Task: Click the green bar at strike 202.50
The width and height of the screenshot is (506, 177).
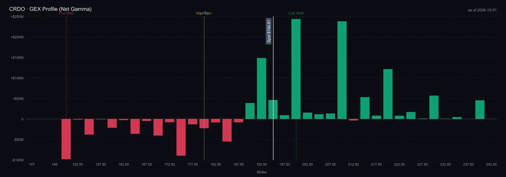Action: [307, 116]
